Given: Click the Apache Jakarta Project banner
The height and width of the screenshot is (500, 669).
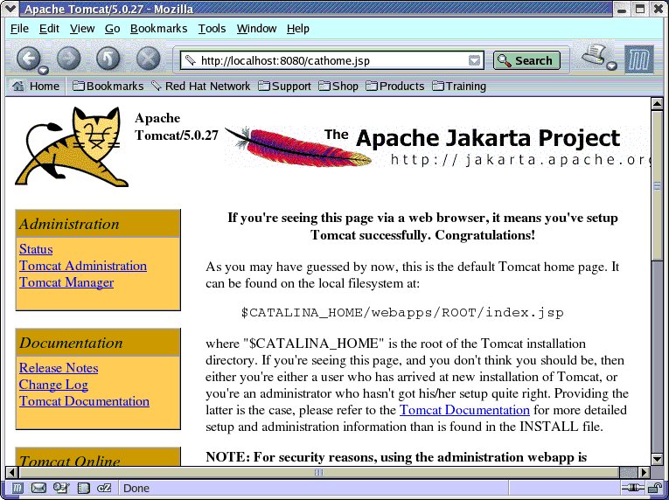Looking at the screenshot, I should coord(437,147).
